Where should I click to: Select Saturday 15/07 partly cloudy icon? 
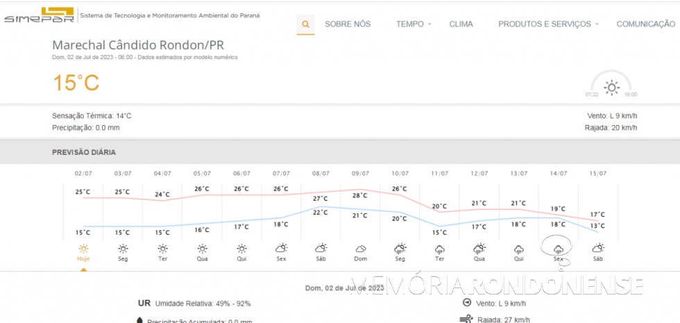coord(597,248)
